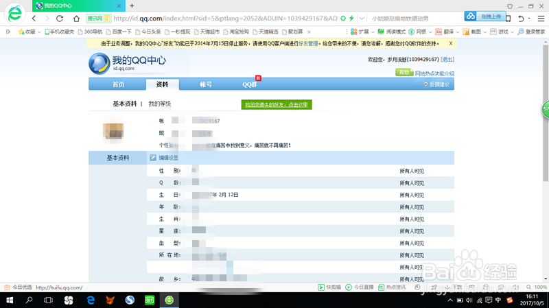The width and height of the screenshot is (549, 308).
Task: Open the 网银 online banking shield
Action: pyautogui.click(x=412, y=32)
